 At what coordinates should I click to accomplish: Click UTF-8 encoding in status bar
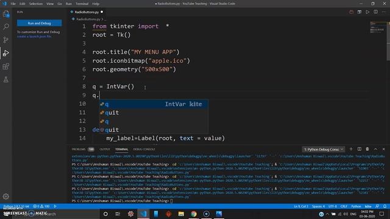click(x=333, y=206)
